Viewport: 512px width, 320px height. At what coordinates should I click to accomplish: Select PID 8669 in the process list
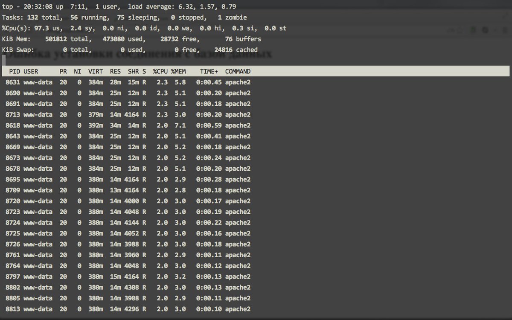tap(13, 147)
